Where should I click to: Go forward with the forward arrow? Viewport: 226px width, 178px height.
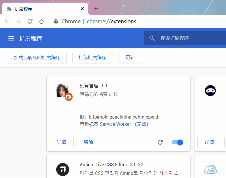point(18,21)
